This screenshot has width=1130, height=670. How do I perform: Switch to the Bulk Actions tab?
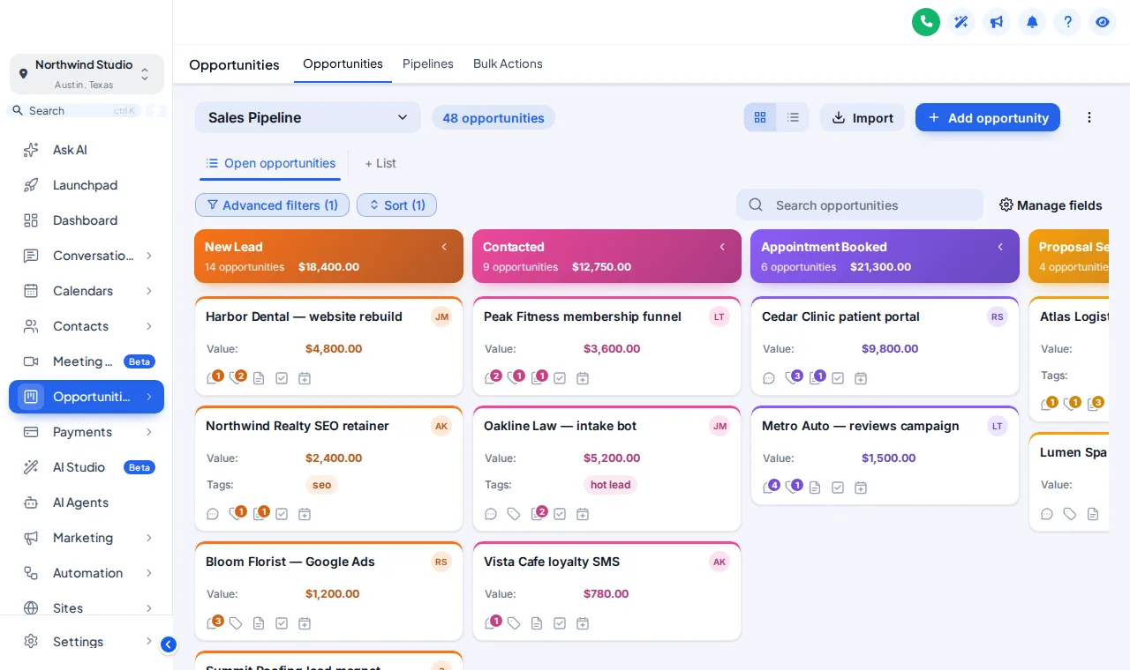pyautogui.click(x=508, y=63)
